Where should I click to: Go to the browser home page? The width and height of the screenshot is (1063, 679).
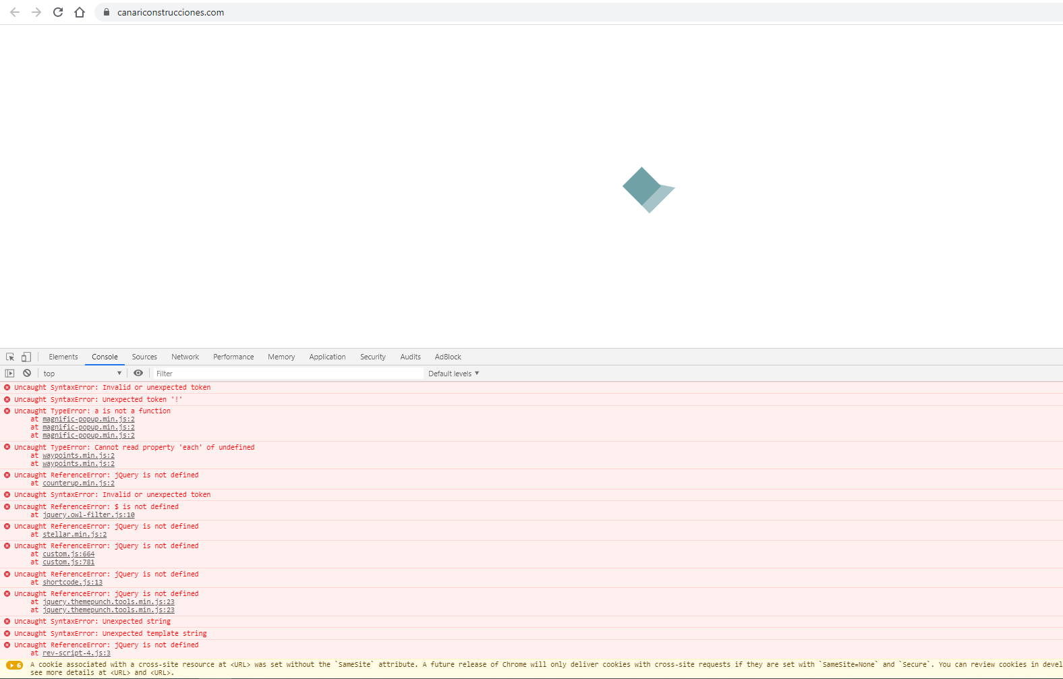[x=80, y=12]
